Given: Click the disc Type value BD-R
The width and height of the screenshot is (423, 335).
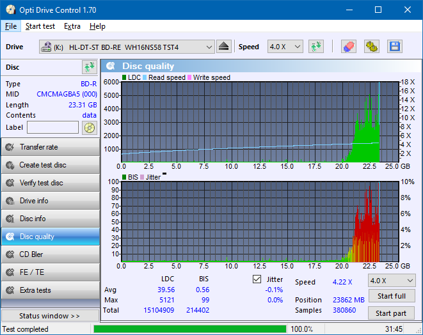Looking at the screenshot, I should [89, 84].
